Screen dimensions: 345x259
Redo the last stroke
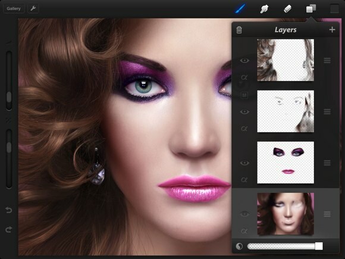pos(8,229)
